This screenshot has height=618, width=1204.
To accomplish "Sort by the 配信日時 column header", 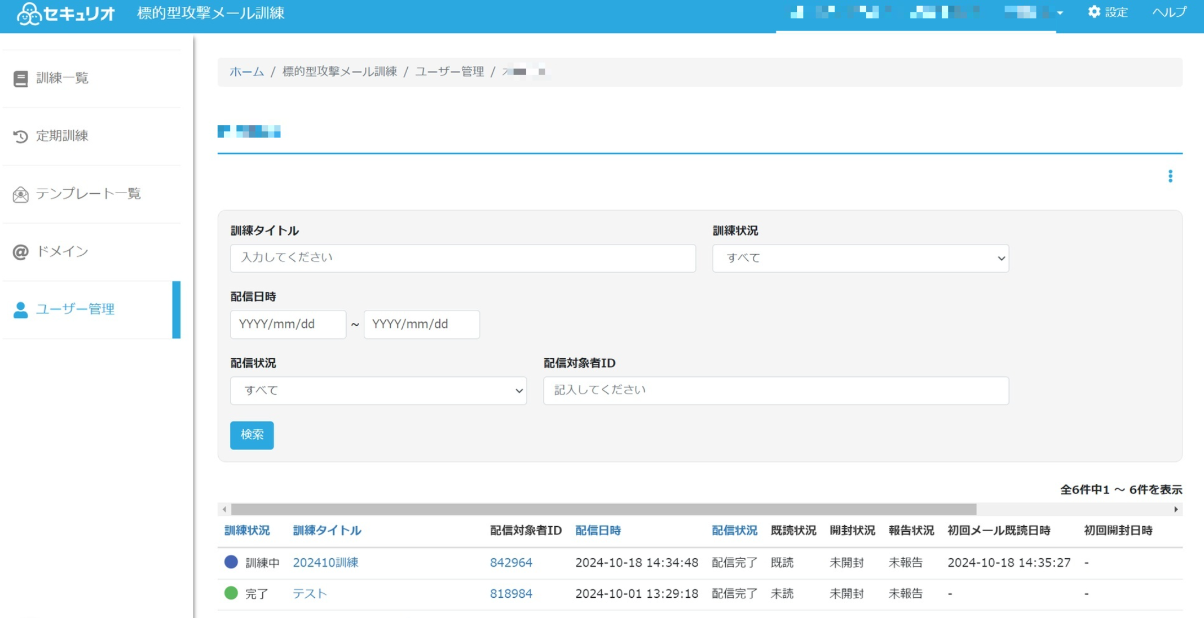I will [x=598, y=530].
